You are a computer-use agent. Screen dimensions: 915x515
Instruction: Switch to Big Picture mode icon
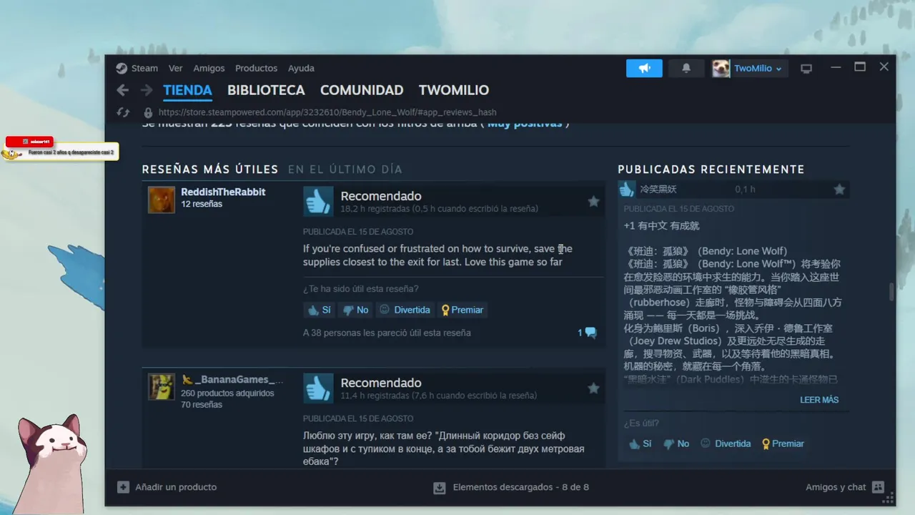(806, 69)
